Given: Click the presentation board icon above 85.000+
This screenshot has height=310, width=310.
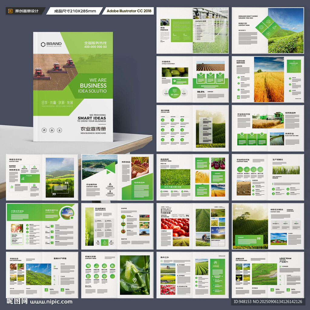Looking at the screenshot, I should pos(175,91).
